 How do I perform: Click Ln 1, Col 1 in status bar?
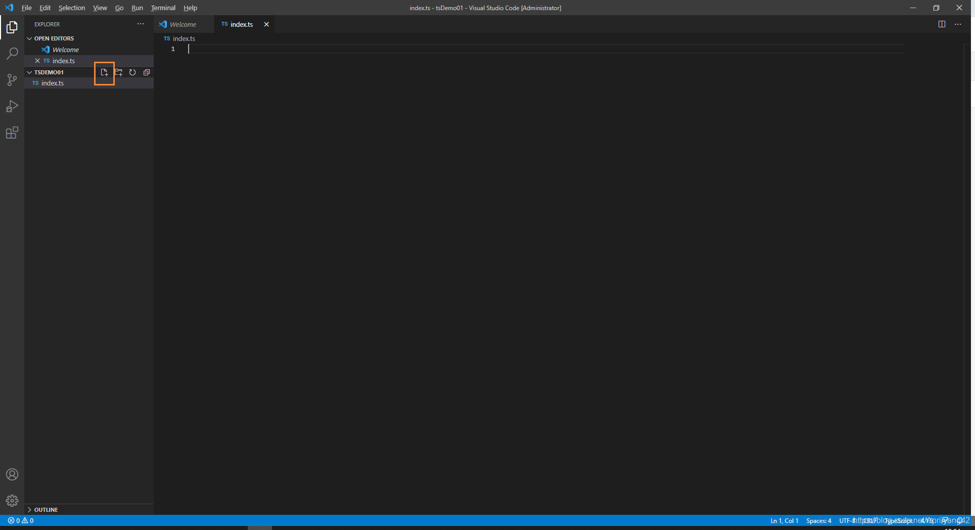(784, 520)
